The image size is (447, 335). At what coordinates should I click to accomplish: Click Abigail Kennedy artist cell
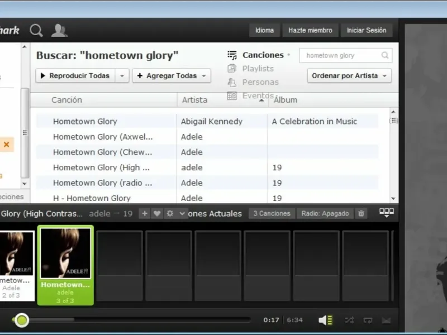pos(212,121)
